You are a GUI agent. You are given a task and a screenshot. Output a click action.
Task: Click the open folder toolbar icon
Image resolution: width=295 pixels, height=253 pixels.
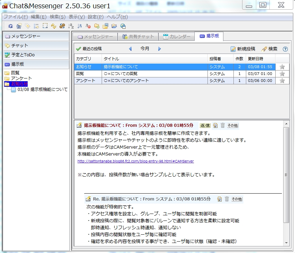click(114, 26)
